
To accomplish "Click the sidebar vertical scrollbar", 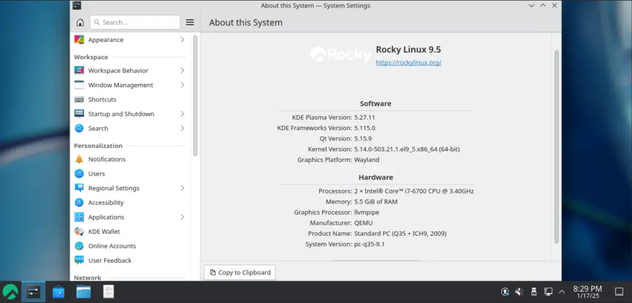I will [195, 96].
